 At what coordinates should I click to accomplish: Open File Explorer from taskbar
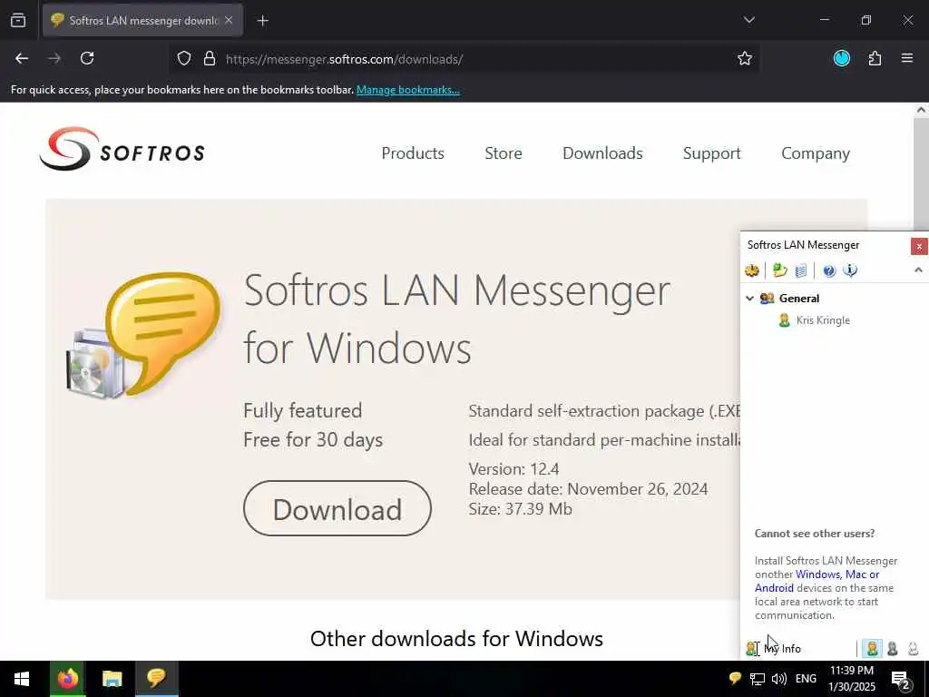pyautogui.click(x=112, y=679)
